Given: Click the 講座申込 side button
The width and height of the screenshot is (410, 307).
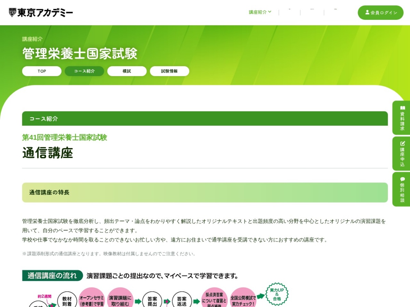Looking at the screenshot, I should (x=401, y=153).
